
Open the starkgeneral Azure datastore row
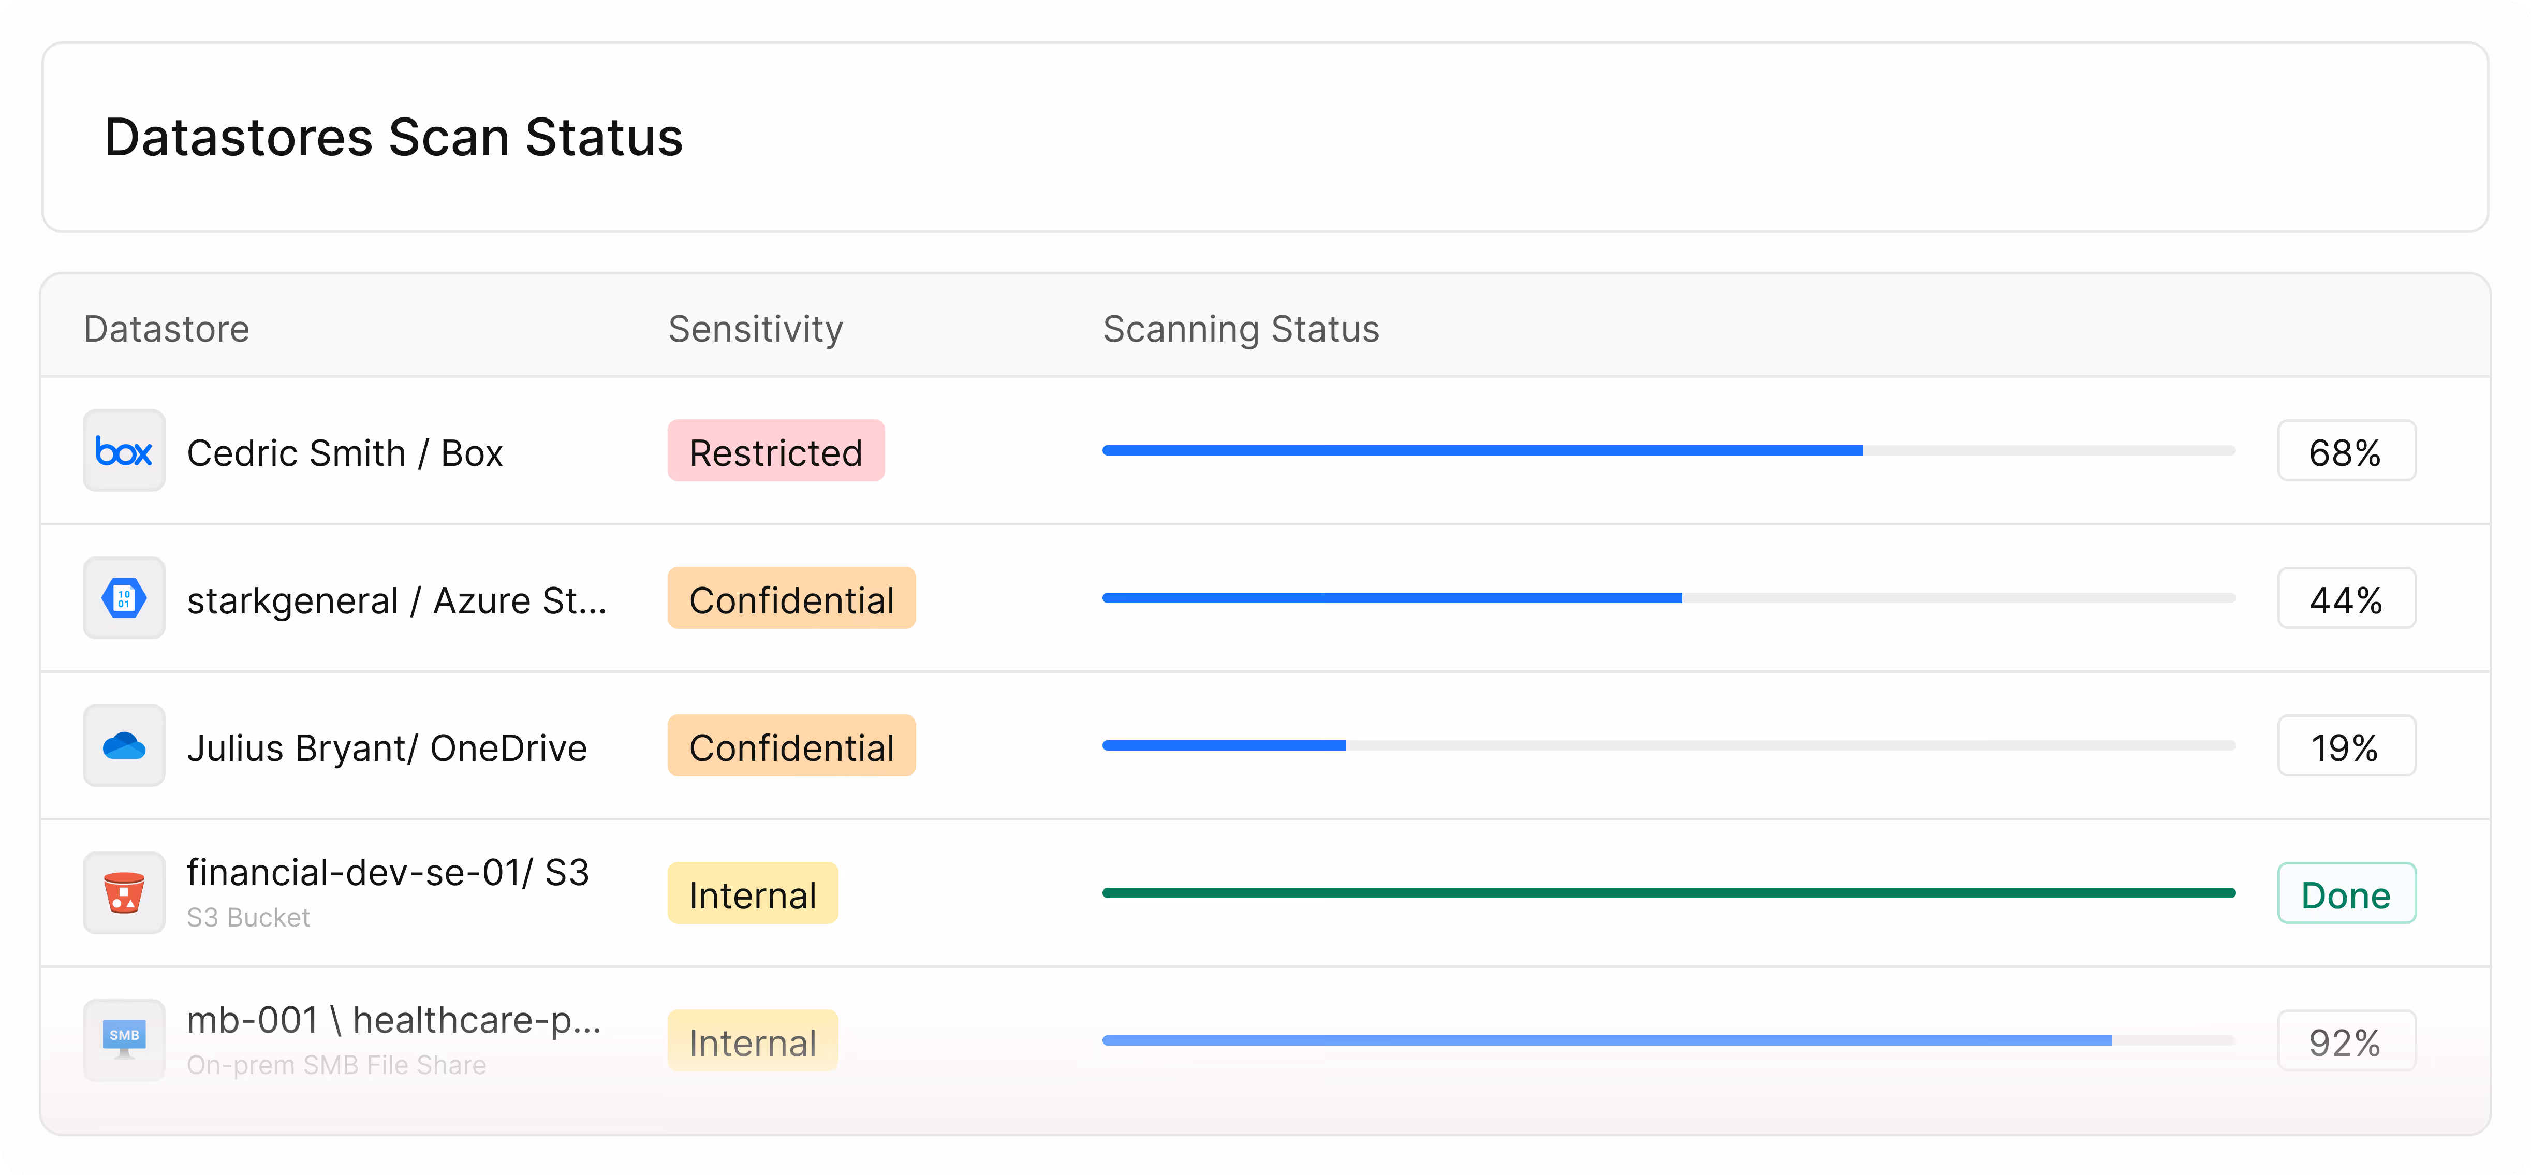[x=396, y=600]
